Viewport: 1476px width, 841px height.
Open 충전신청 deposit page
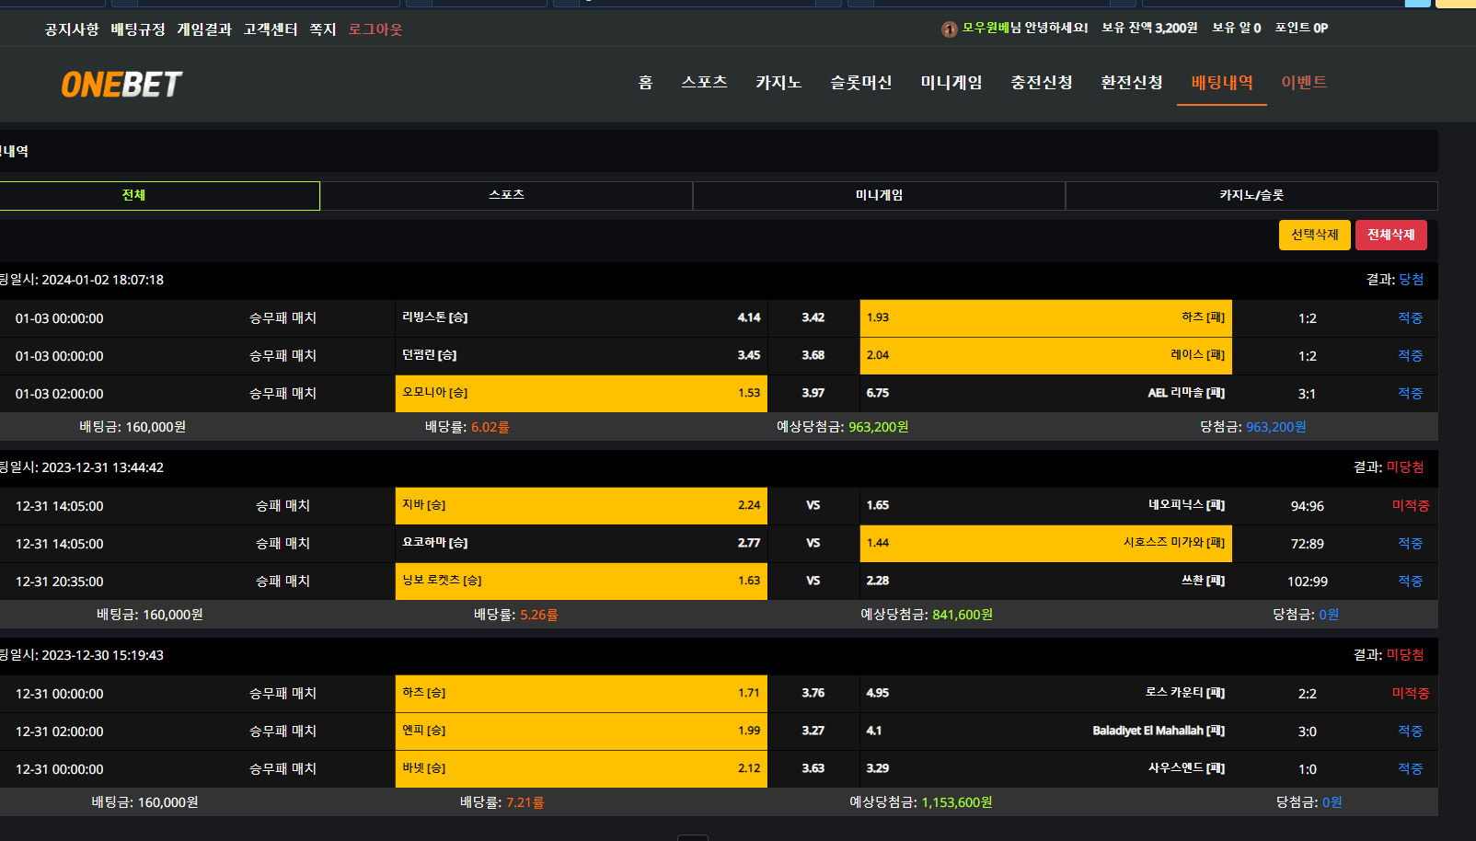pyautogui.click(x=1041, y=83)
